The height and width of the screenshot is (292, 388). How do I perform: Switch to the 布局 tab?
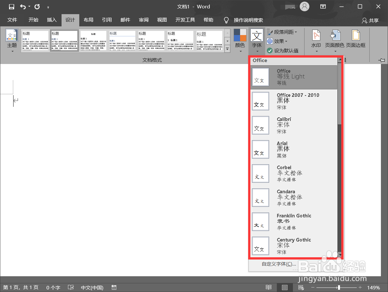coord(89,20)
